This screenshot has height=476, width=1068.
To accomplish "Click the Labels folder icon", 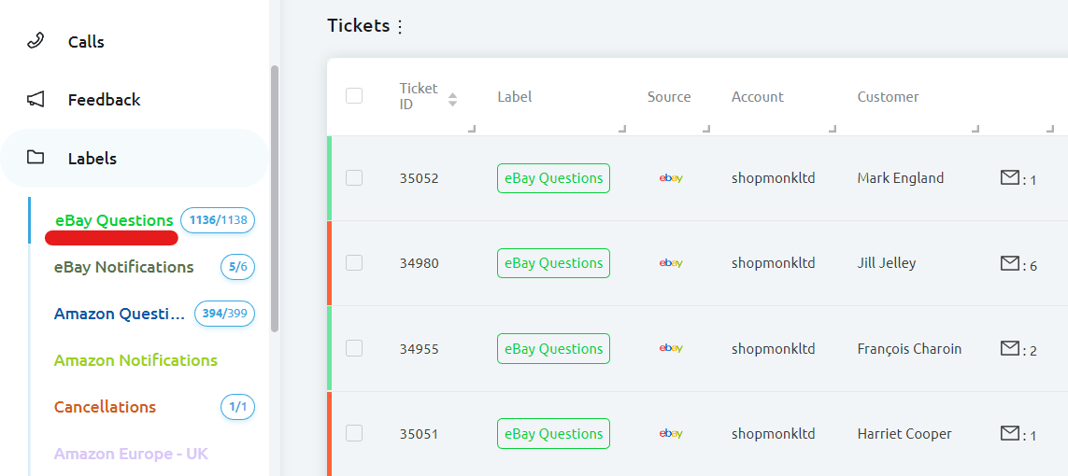I will pos(36,158).
